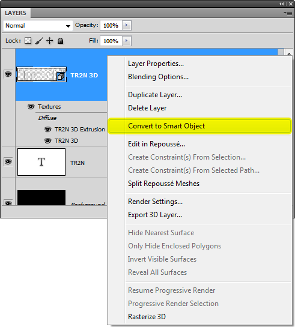Open Blending Options... from the menu

pyautogui.click(x=158, y=77)
